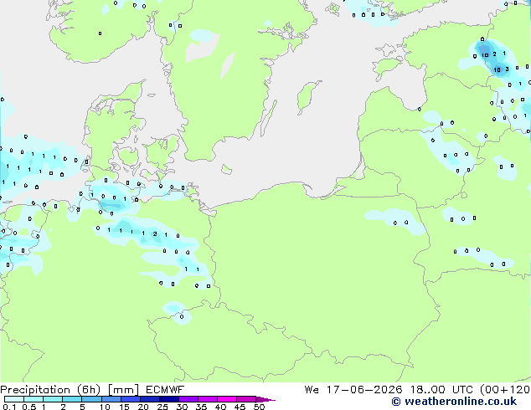Click the "18..00 UTC" time text
Screen dimensions: 531x410
pos(441,390)
